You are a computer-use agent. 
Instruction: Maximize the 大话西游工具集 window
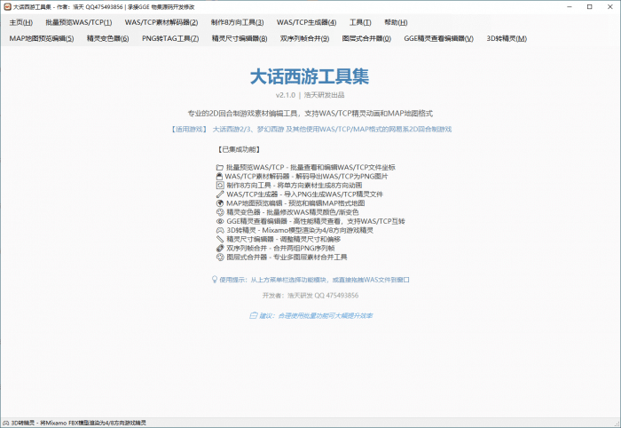590,7
